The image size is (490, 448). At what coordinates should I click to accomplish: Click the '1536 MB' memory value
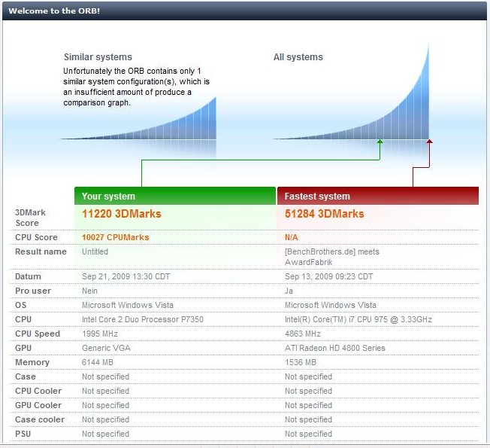[301, 362]
